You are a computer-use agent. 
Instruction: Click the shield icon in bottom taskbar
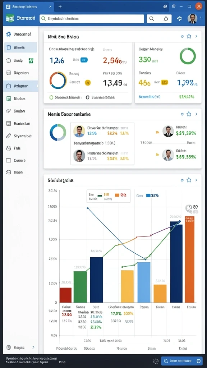(156, 361)
